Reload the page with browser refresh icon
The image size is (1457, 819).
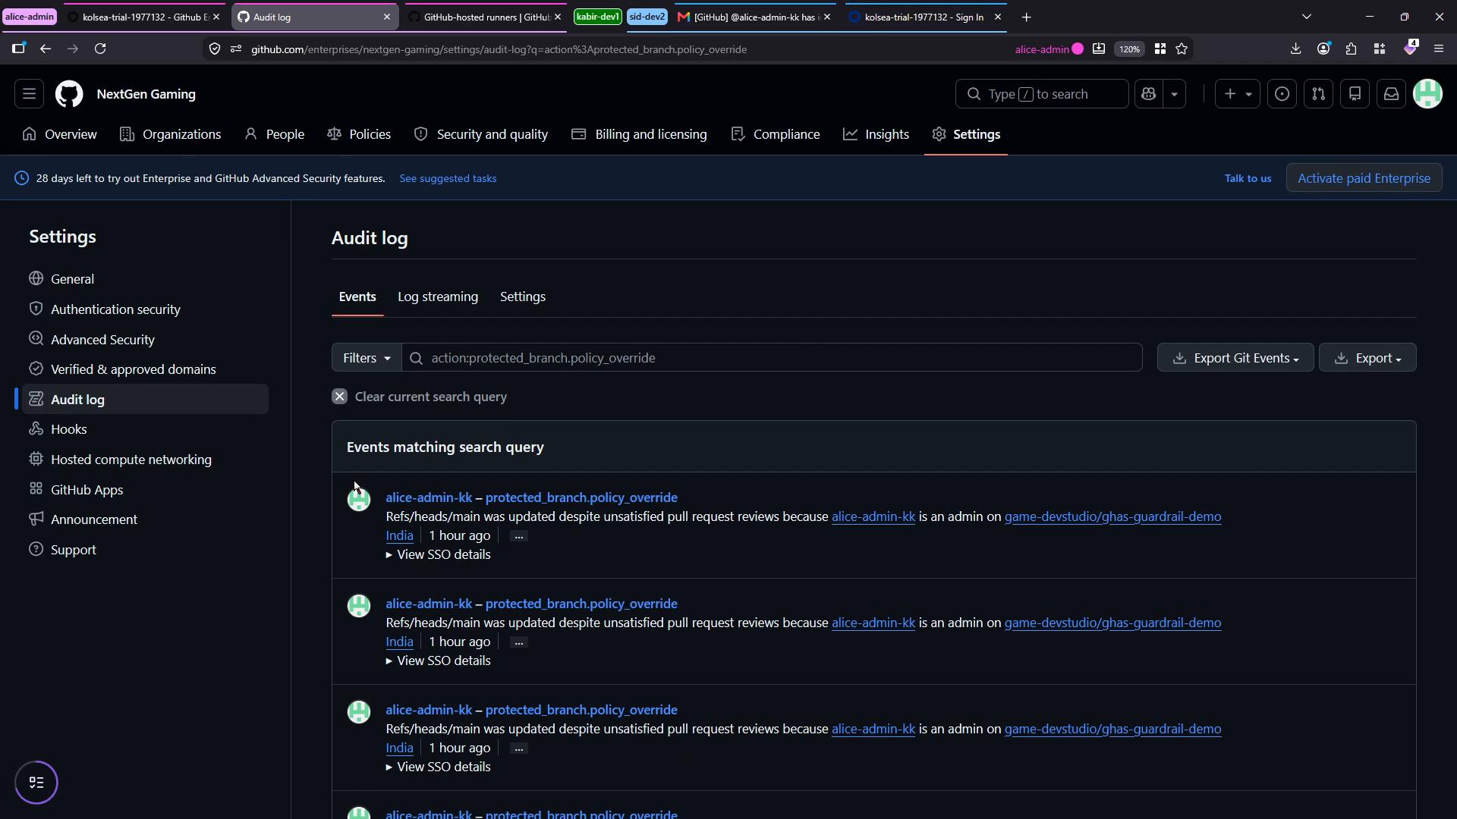click(x=100, y=49)
